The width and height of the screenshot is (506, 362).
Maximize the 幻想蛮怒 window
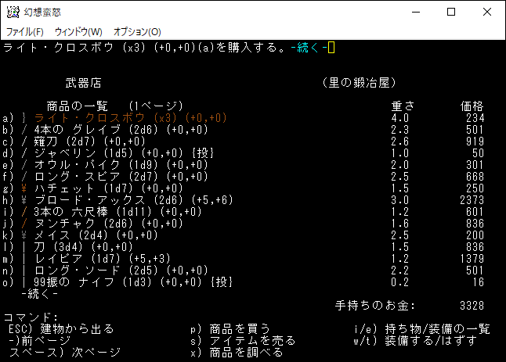click(451, 12)
